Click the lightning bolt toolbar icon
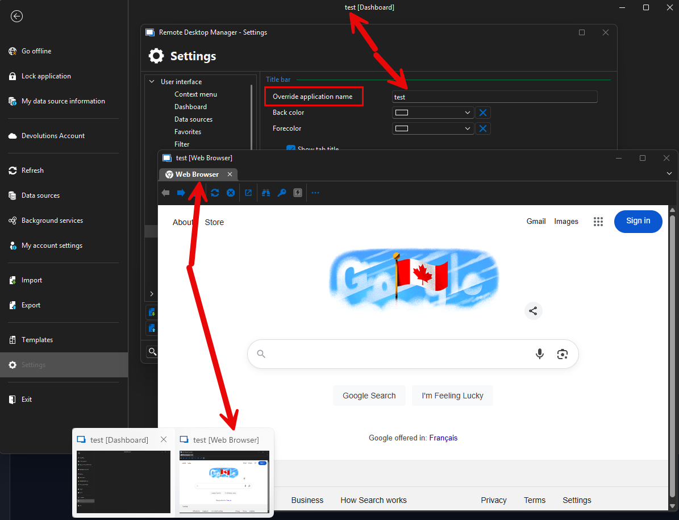 pyautogui.click(x=298, y=193)
